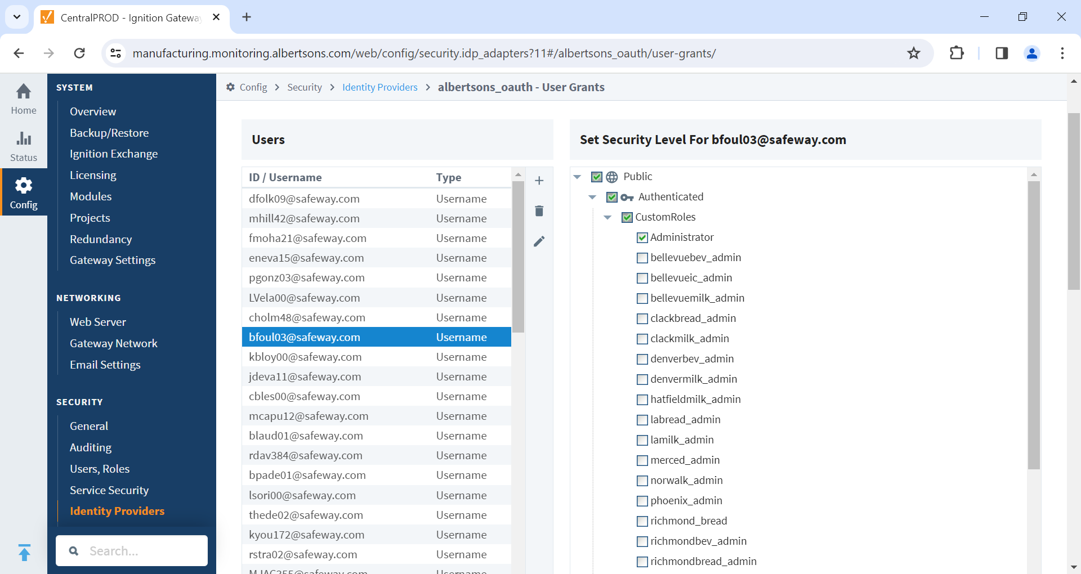Collapse the Authenticated tree node
This screenshot has width=1081, height=574.
[x=592, y=197]
